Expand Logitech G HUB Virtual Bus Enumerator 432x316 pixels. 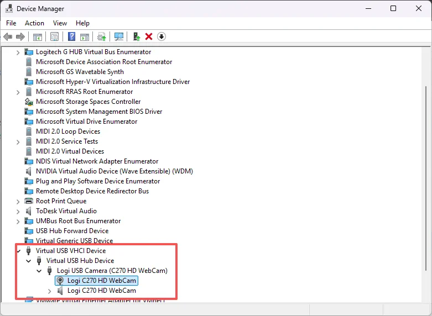18,52
